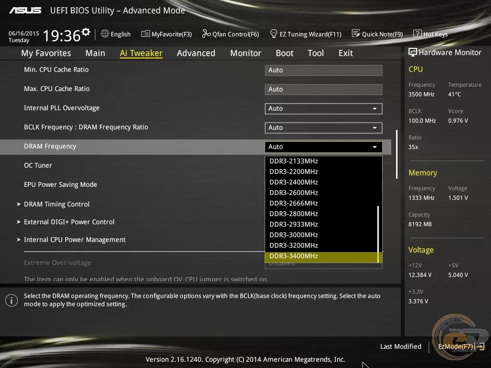The width and height of the screenshot is (491, 368).
Task: Pick DDR3-2933MHz option
Action: tap(321, 224)
